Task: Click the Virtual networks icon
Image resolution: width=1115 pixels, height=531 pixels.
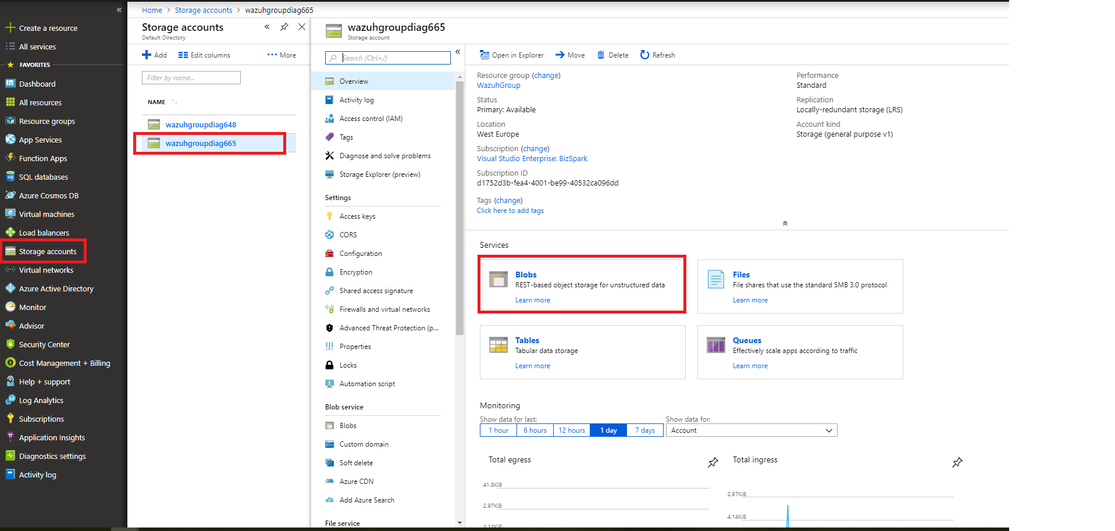Action: (10, 270)
